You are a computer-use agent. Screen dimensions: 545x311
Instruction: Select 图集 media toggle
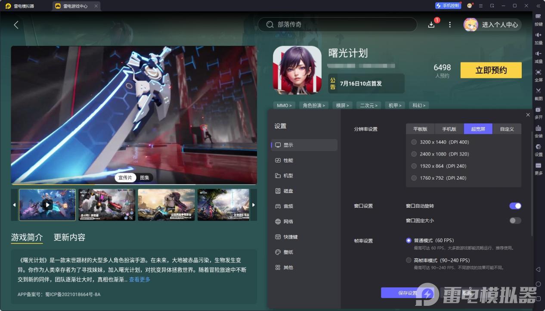tap(145, 178)
